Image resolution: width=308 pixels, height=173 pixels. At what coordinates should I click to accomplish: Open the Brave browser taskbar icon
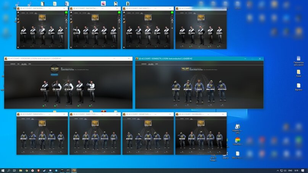coord(38,171)
